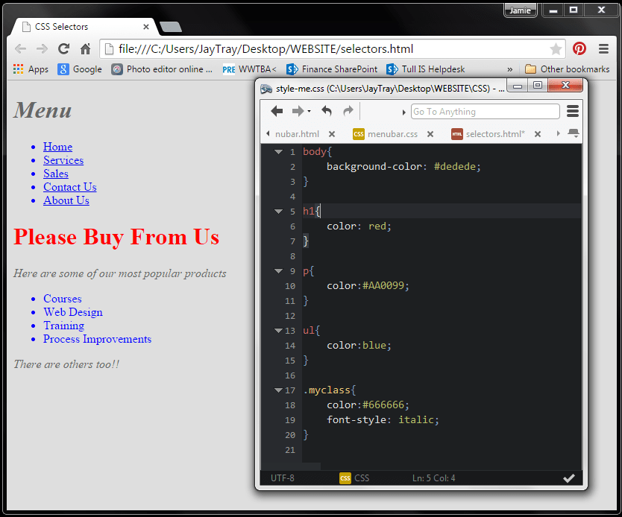This screenshot has width=622, height=517.
Task: Toggle the bookmark star in the address bar
Action: click(556, 48)
